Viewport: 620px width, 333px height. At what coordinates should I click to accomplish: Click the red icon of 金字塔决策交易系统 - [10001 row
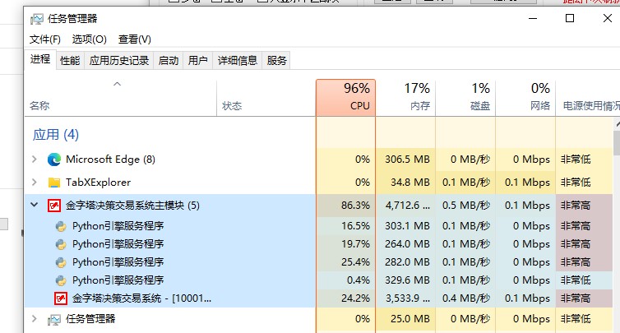pos(61,298)
